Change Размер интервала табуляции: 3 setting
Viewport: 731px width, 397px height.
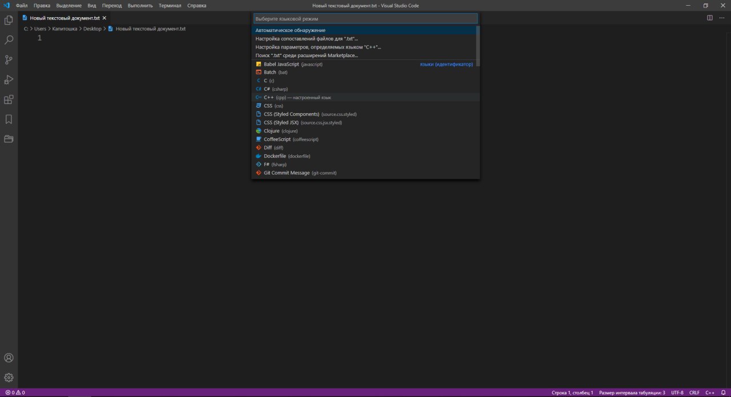[x=632, y=392]
